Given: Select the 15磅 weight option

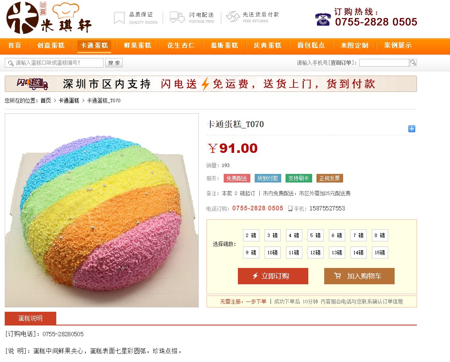Looking at the screenshot, I should [x=380, y=252].
